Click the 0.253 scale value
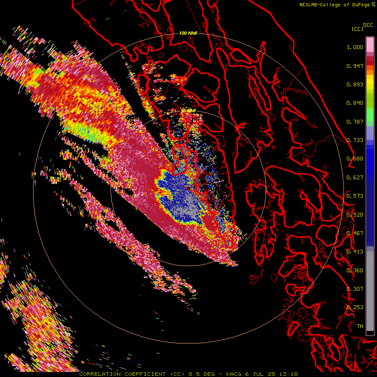Image resolution: width=377 pixels, height=377 pixels. tap(355, 307)
